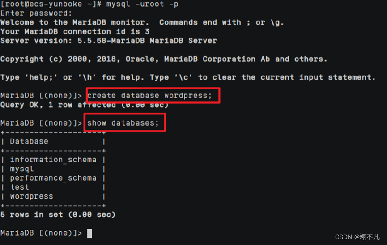Click the 'Type help;' instruction line

click(x=188, y=77)
